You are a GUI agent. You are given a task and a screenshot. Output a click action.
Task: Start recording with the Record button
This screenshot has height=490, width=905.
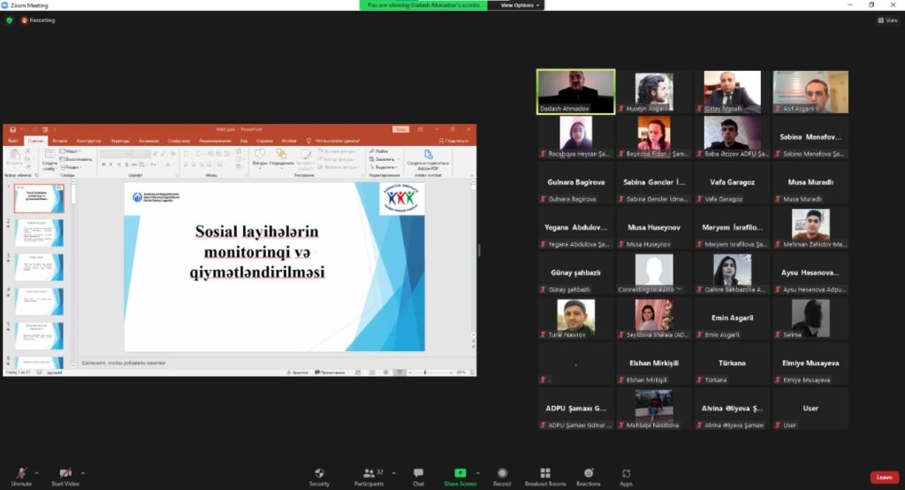[502, 476]
